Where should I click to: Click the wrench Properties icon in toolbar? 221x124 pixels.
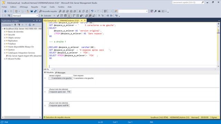point(155,11)
